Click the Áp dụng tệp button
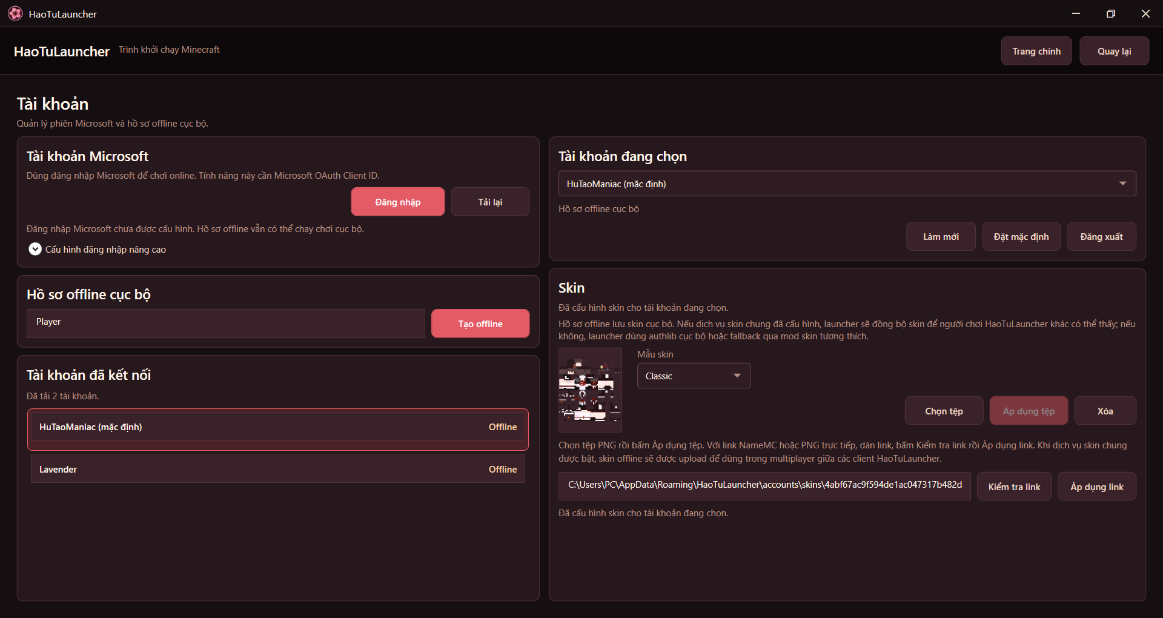The image size is (1163, 618). (1029, 411)
